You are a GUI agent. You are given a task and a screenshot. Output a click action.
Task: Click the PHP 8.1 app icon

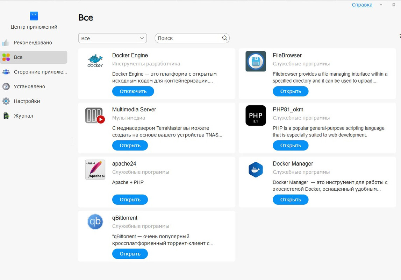[256, 115]
